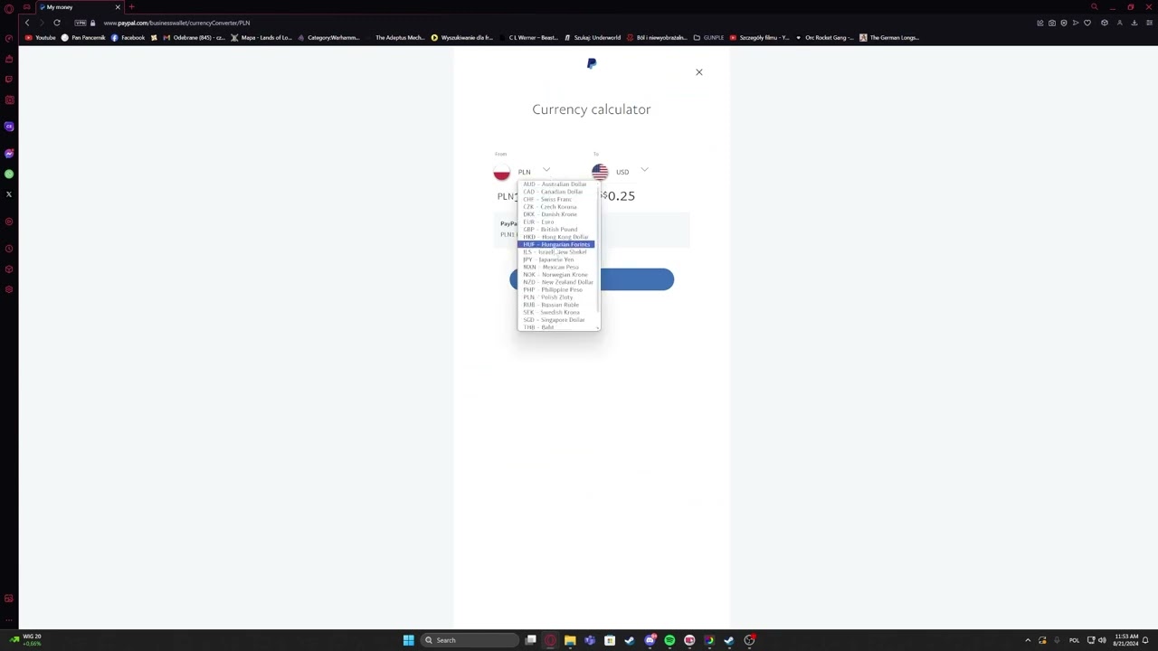This screenshot has width=1158, height=651.
Task: Open the Opera sidebar X (Twitter) icon
Action: [x=9, y=194]
